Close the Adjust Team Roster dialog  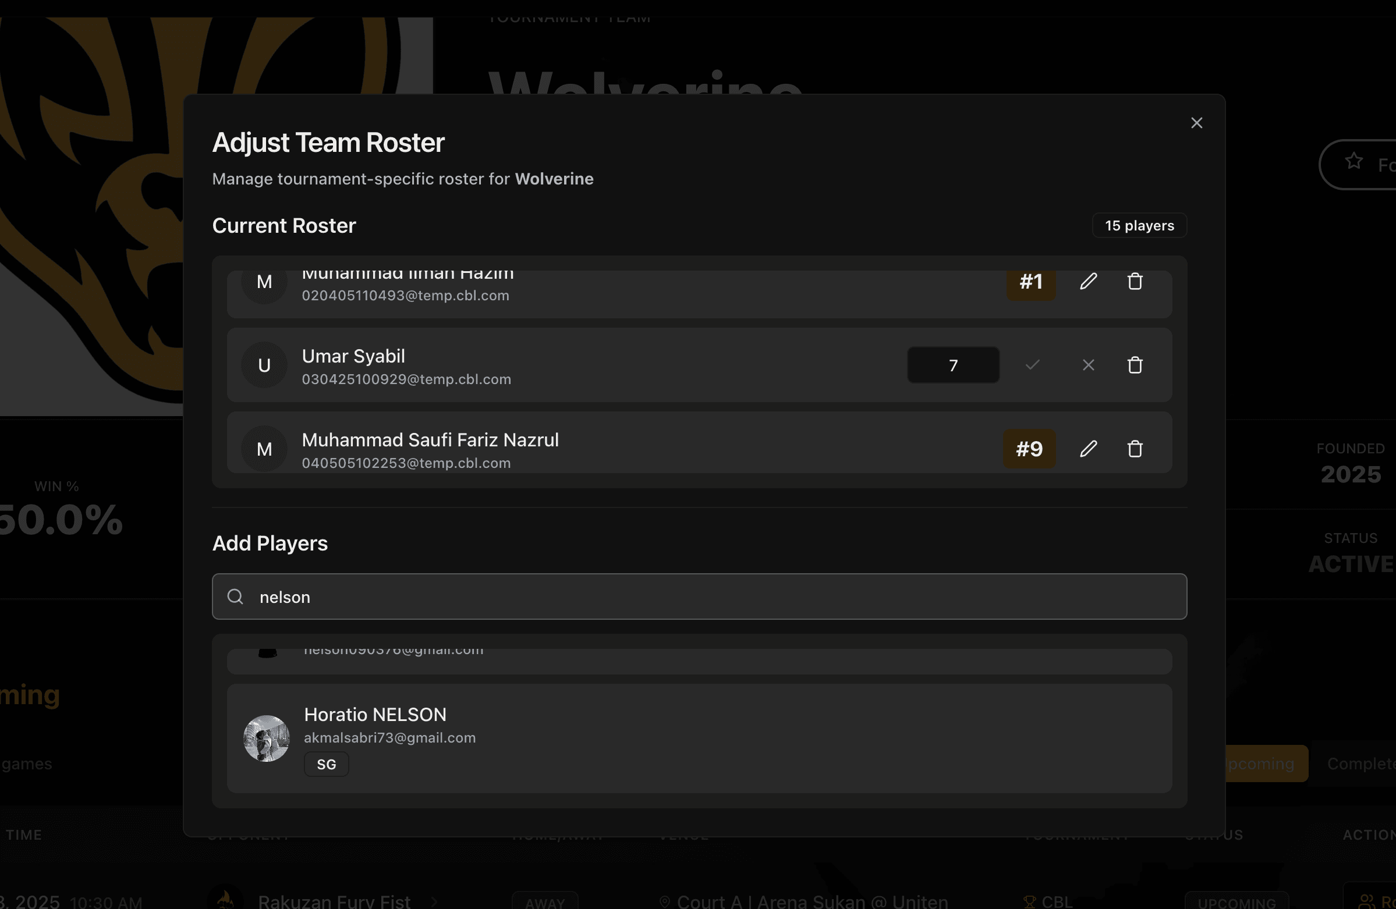tap(1196, 123)
